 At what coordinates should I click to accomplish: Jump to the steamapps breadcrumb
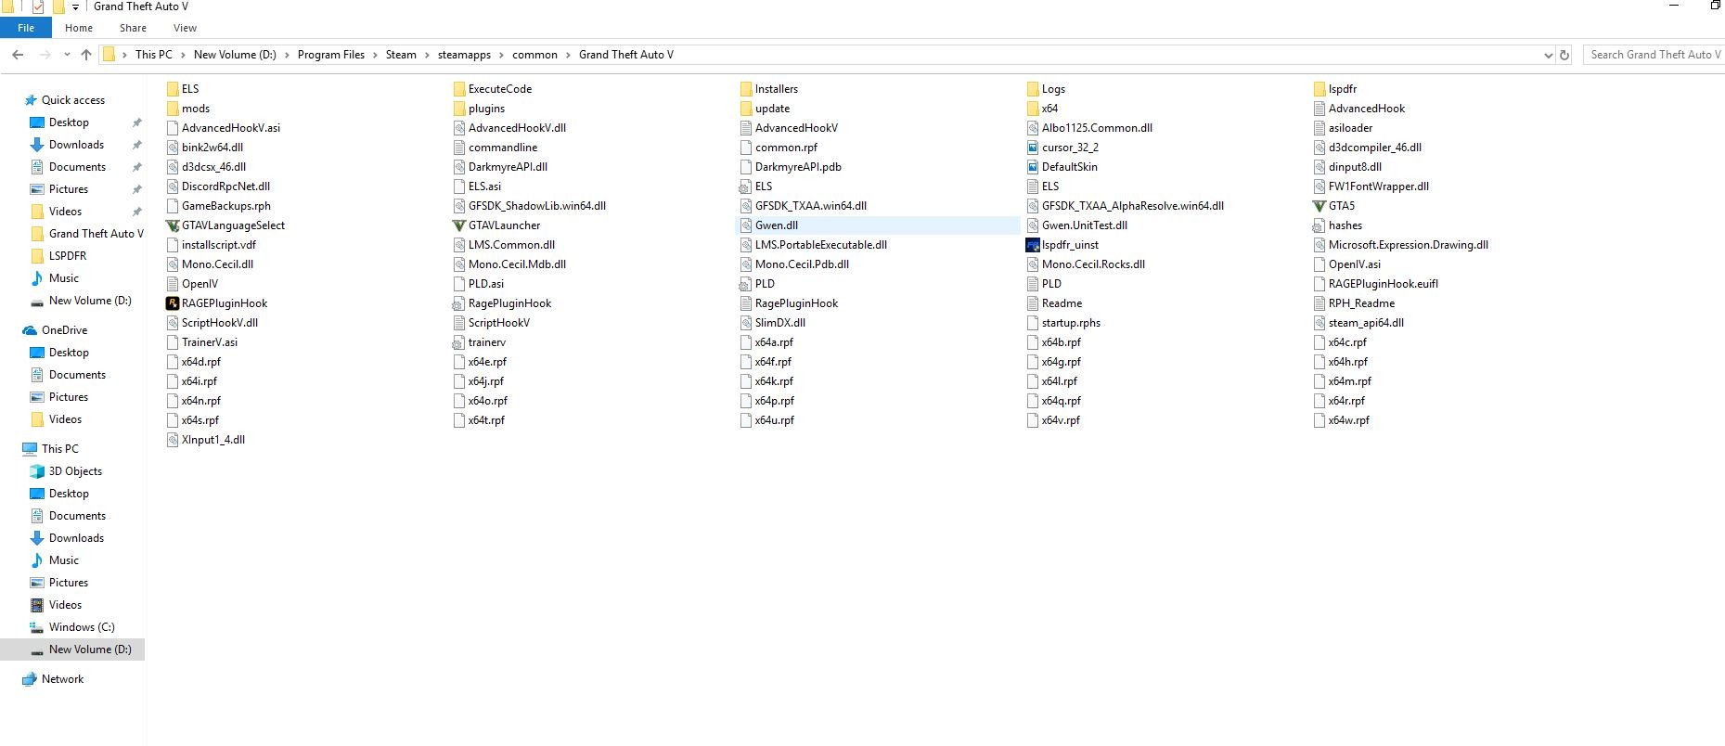pos(464,55)
